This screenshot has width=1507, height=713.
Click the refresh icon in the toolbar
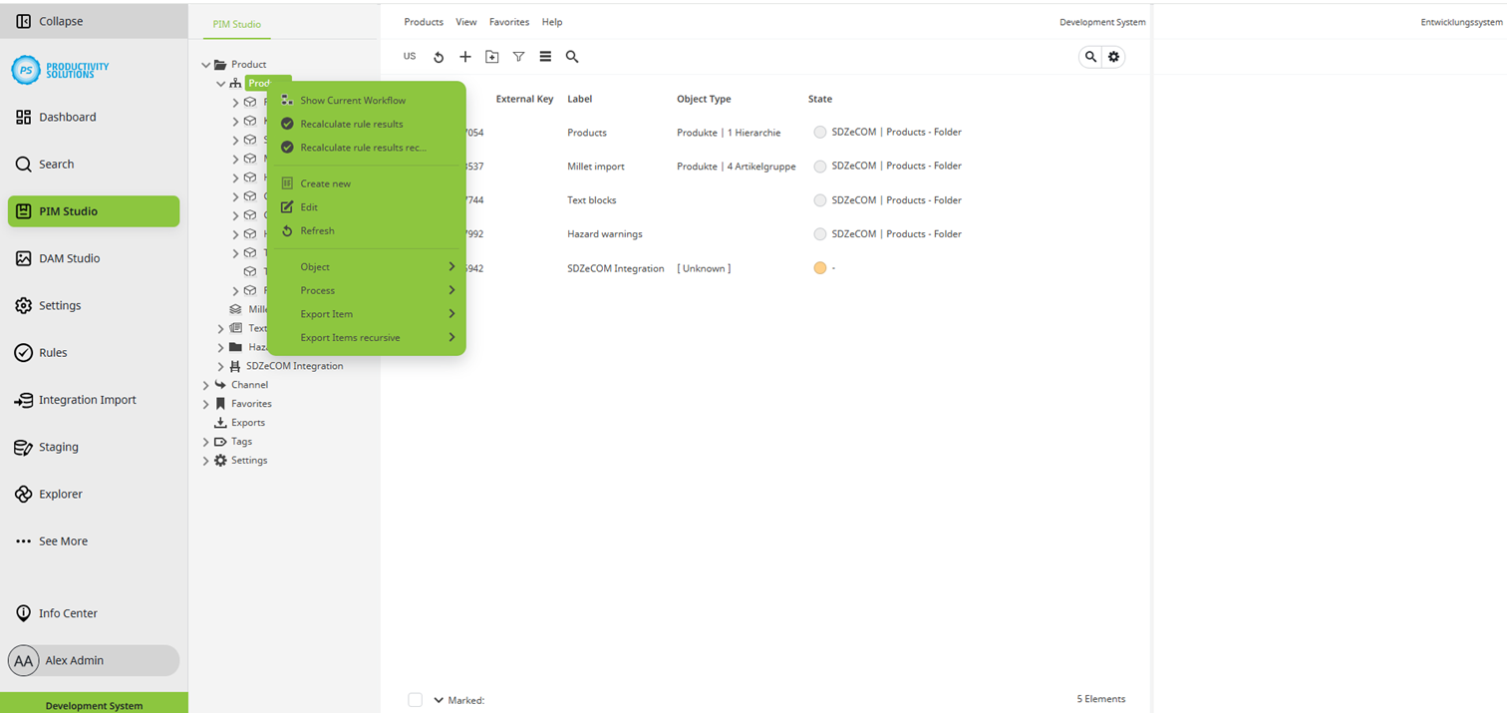coord(439,58)
